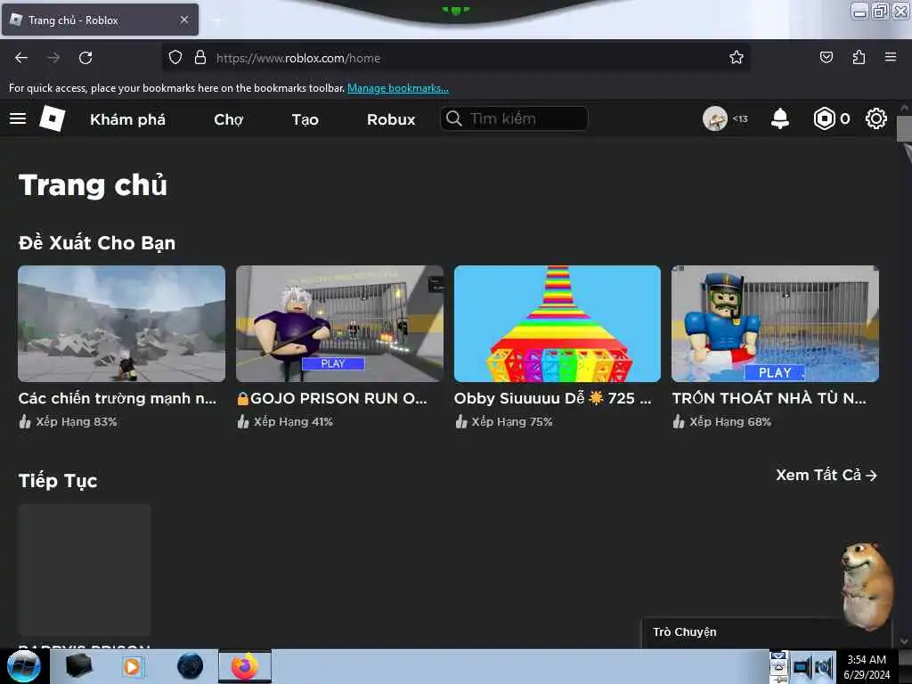This screenshot has height=684, width=912.
Task: Open the tracking protection shield icon
Action: point(175,57)
